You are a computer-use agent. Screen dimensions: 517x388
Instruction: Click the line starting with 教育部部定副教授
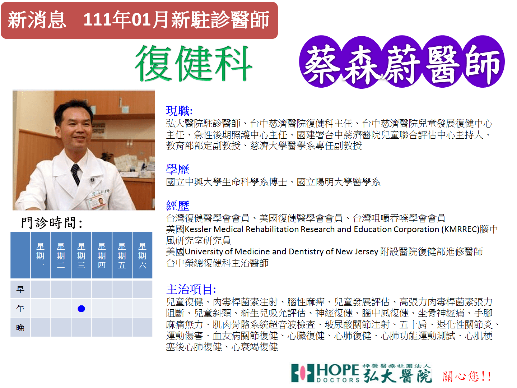pos(264,145)
